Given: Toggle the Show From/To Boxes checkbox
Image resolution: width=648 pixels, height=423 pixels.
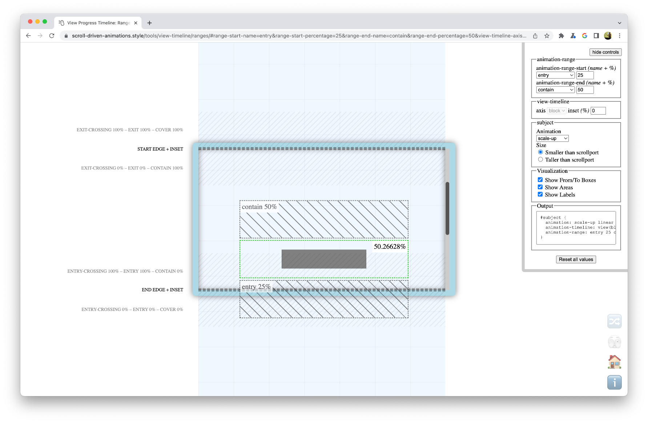Looking at the screenshot, I should [540, 180].
